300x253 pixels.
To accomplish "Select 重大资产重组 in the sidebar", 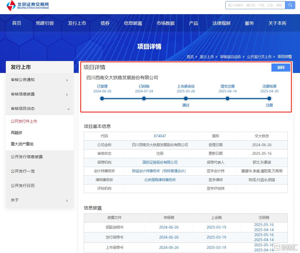I will pyautogui.click(x=22, y=144).
